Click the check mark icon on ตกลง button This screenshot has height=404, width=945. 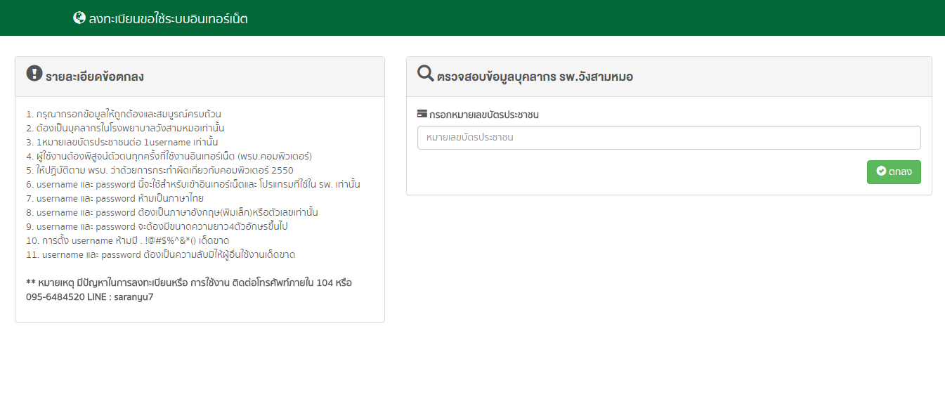881,171
